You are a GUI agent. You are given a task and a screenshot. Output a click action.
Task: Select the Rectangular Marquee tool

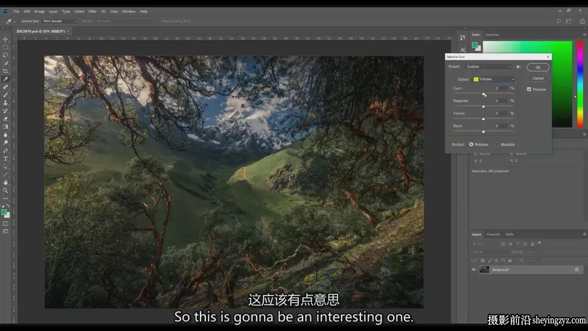[6, 47]
